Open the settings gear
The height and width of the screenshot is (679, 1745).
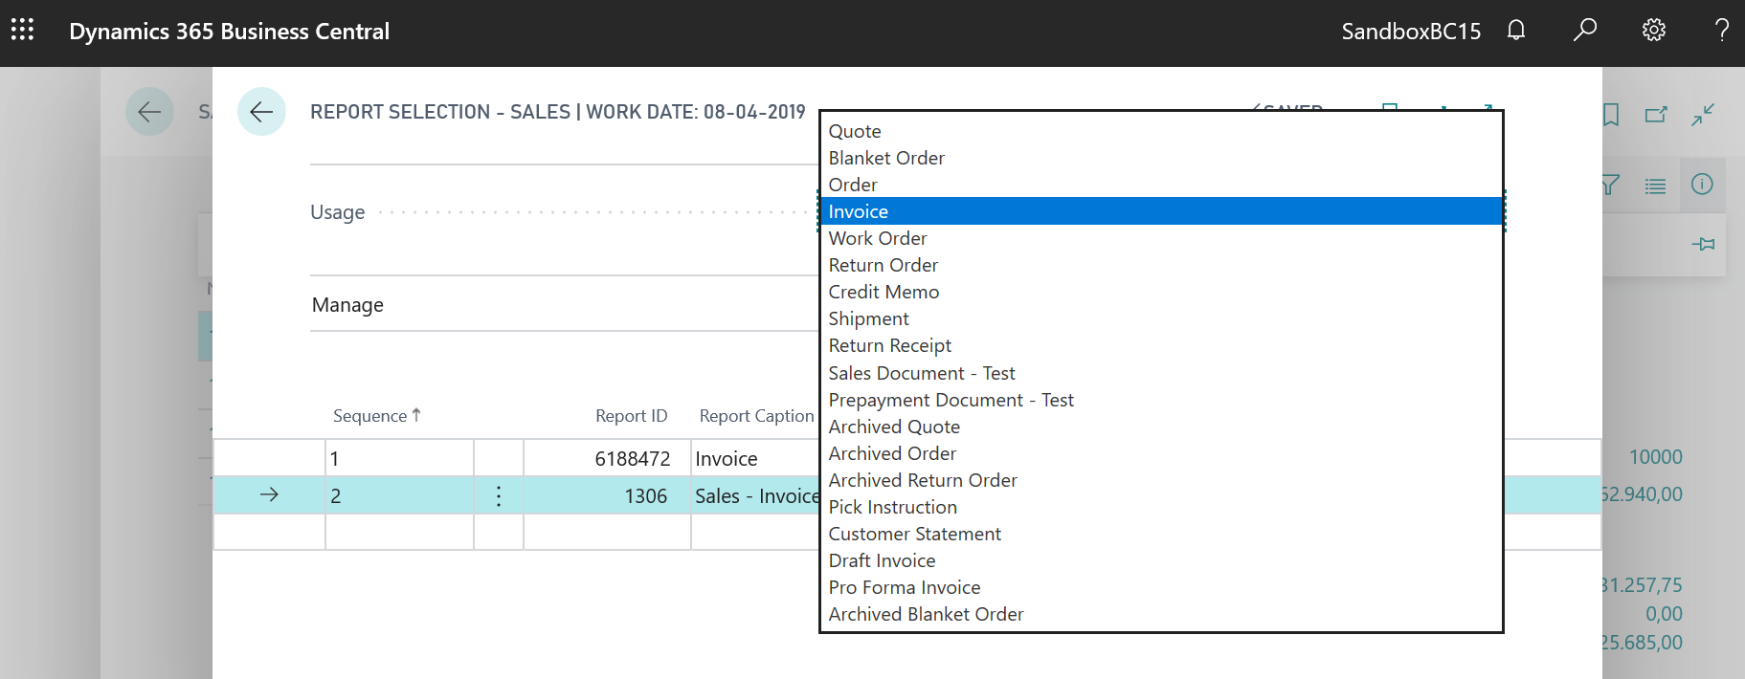point(1653,31)
